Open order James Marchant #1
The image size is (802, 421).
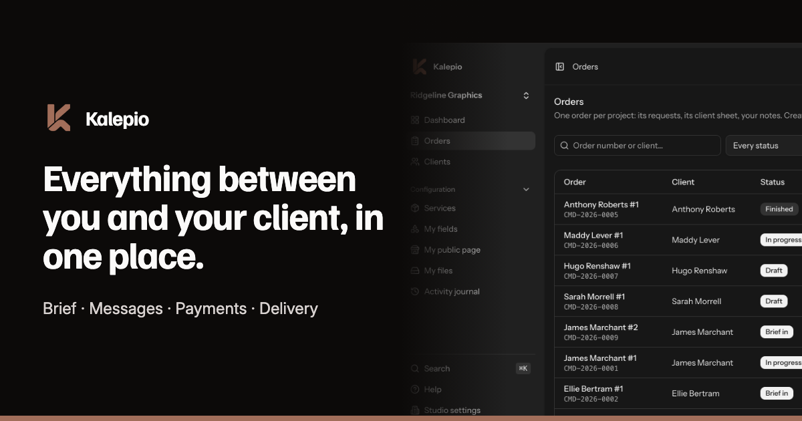(x=600, y=358)
